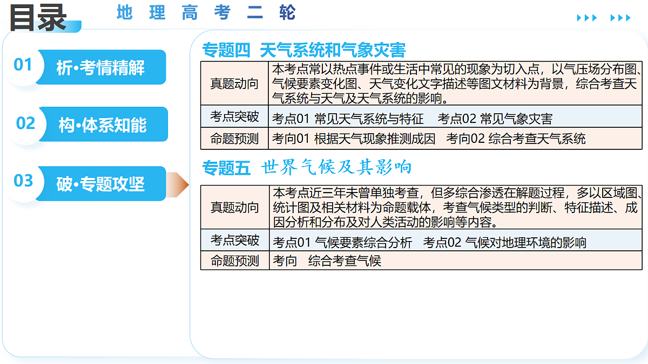Viewport: 648px width, 364px height.
Task: Select 考点突破 cell in 专题五 table
Action: click(234, 240)
